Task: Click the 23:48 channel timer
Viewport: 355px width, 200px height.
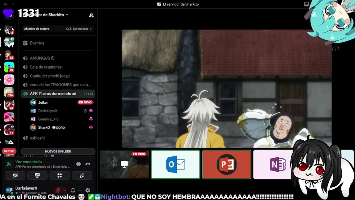Action: [88, 94]
